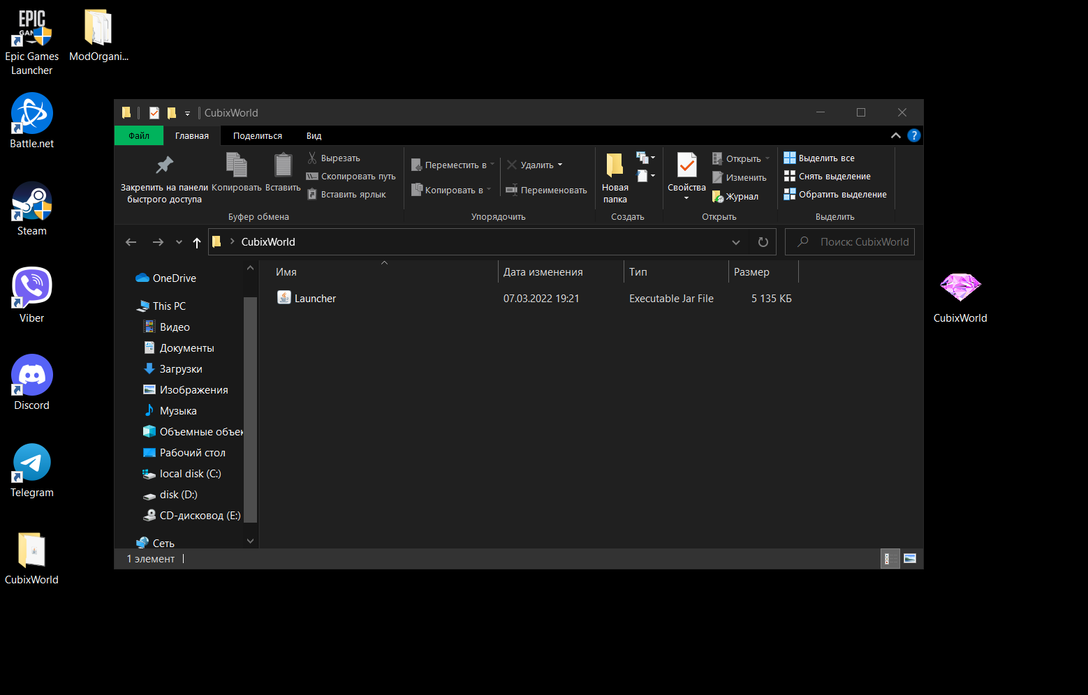Open the Вид ribbon tab
This screenshot has height=695, width=1088.
(314, 136)
